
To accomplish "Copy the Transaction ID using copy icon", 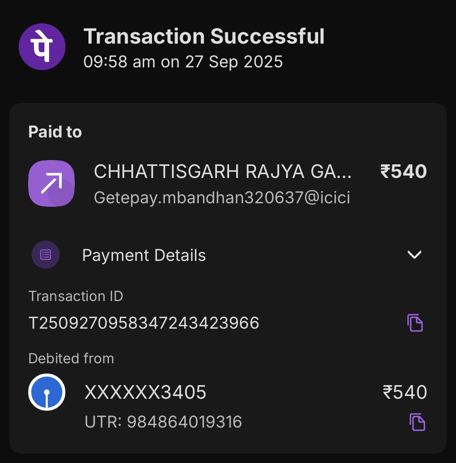I will [415, 323].
